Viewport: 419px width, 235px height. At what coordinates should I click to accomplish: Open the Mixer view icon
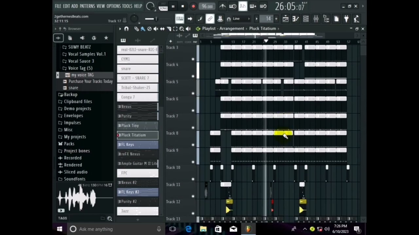pyautogui.click(x=316, y=19)
